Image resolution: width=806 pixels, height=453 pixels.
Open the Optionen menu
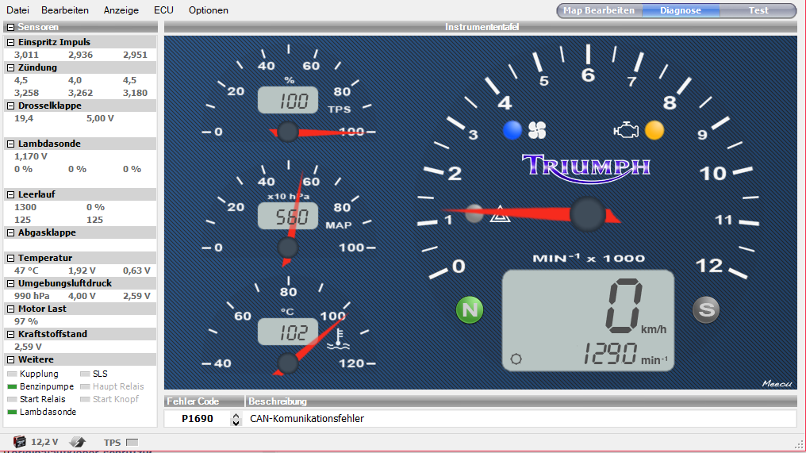pos(208,10)
